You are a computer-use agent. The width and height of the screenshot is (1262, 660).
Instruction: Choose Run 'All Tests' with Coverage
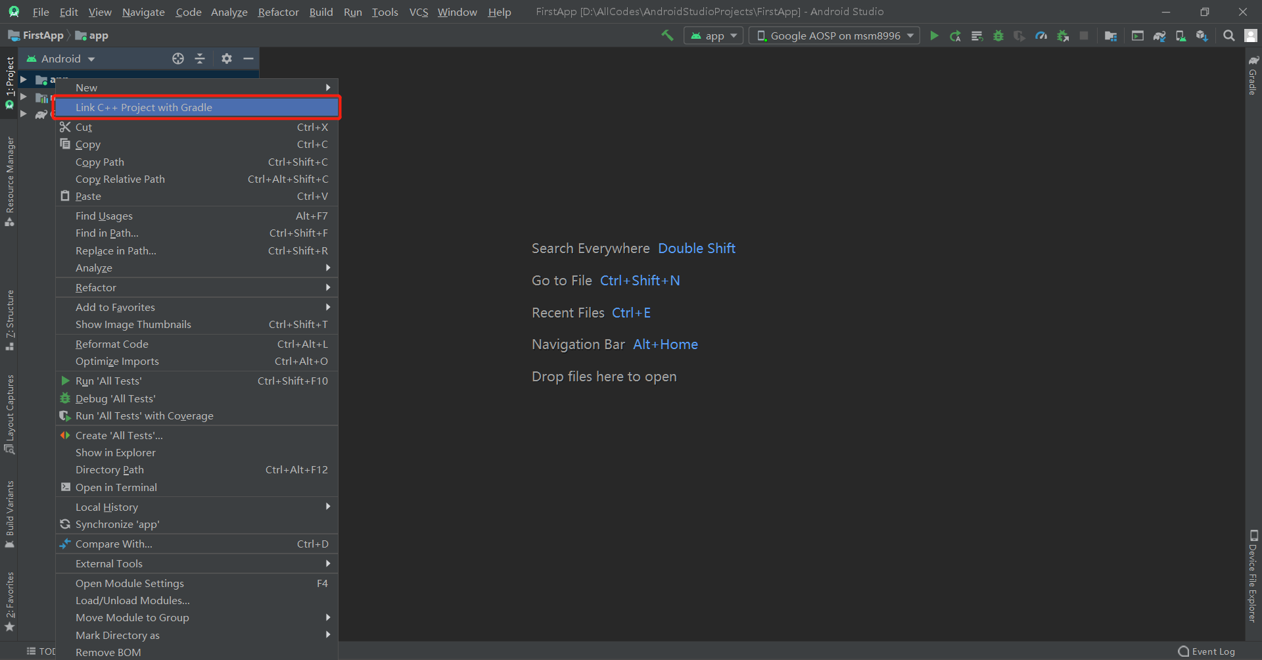tap(197, 416)
